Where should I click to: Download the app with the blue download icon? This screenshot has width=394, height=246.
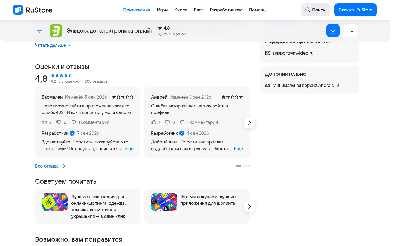click(333, 31)
